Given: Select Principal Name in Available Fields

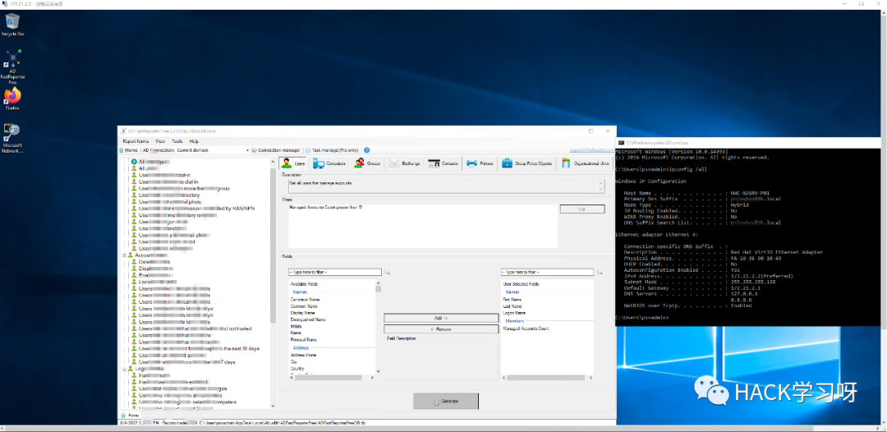Looking at the screenshot, I should click(x=304, y=340).
